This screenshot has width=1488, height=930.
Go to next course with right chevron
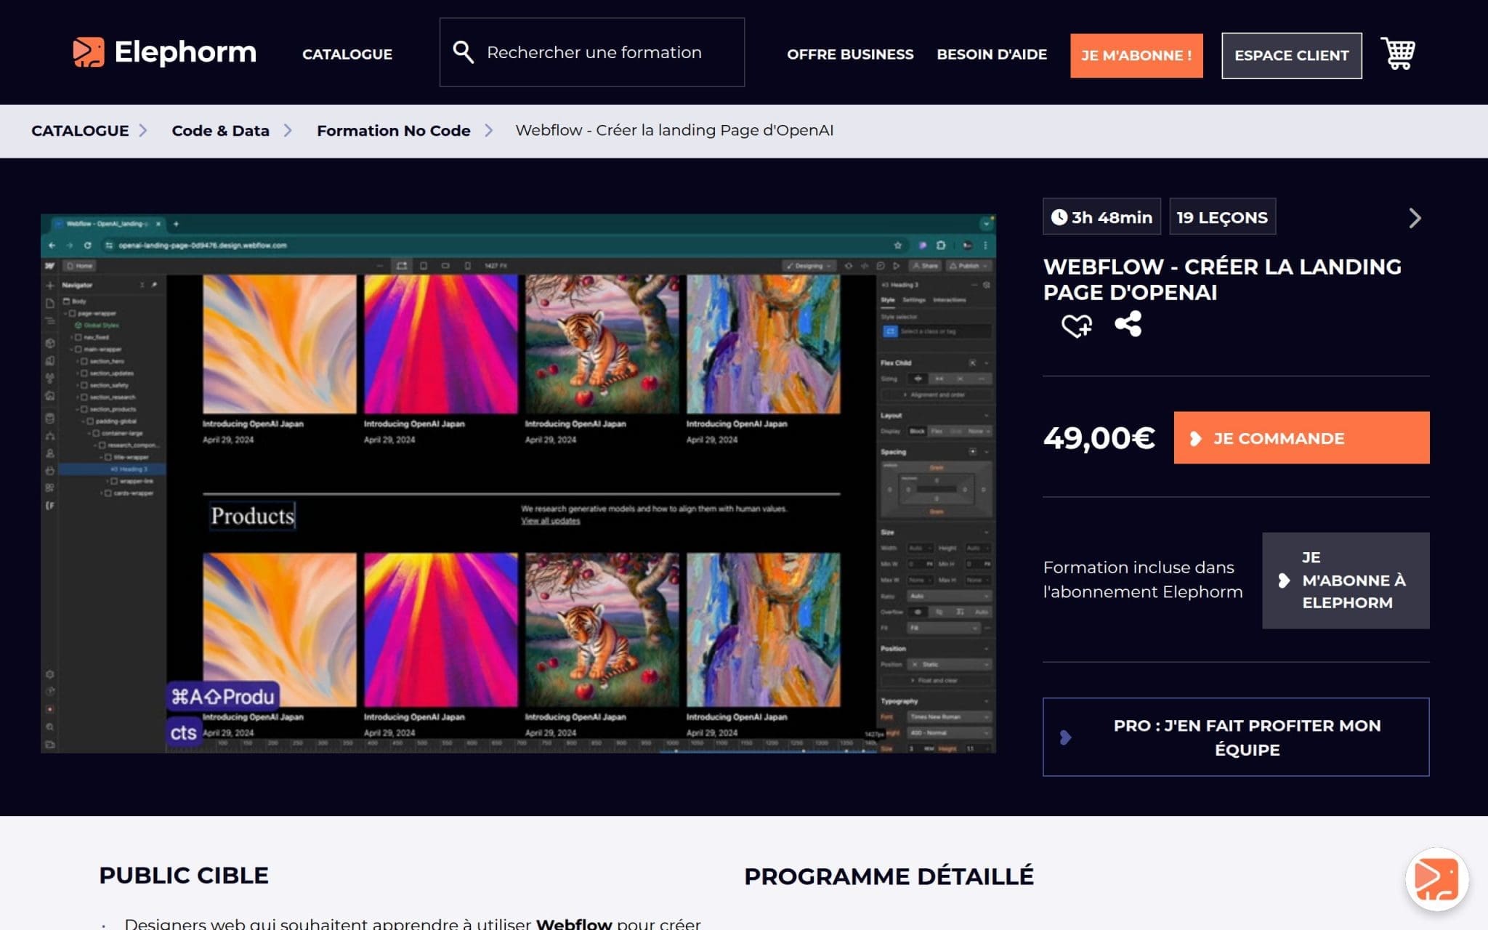(x=1415, y=218)
